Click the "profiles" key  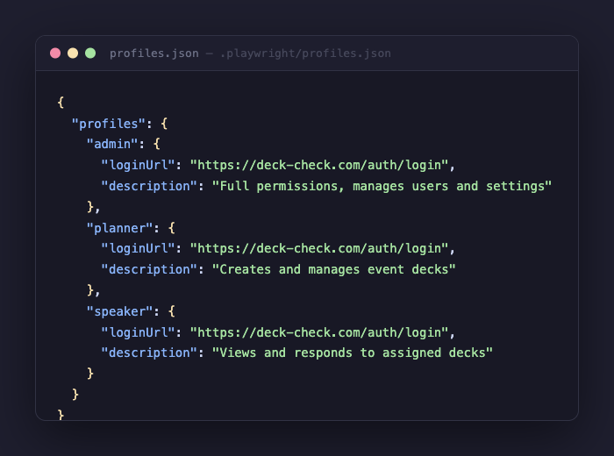click(109, 124)
